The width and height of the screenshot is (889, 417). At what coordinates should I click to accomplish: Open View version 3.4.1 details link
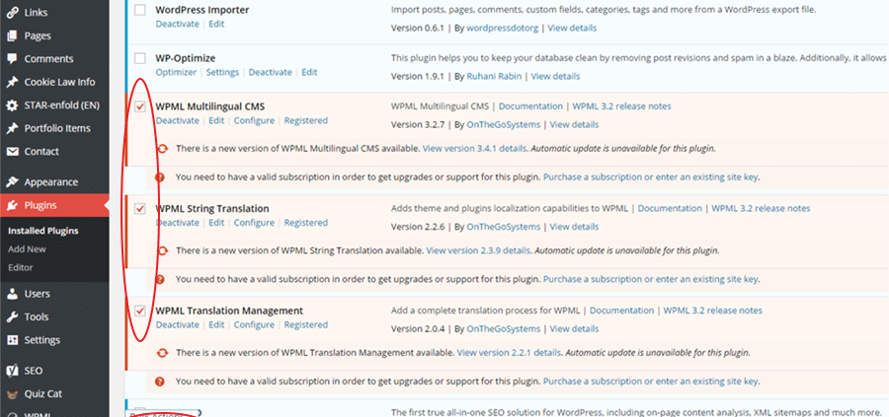474,149
